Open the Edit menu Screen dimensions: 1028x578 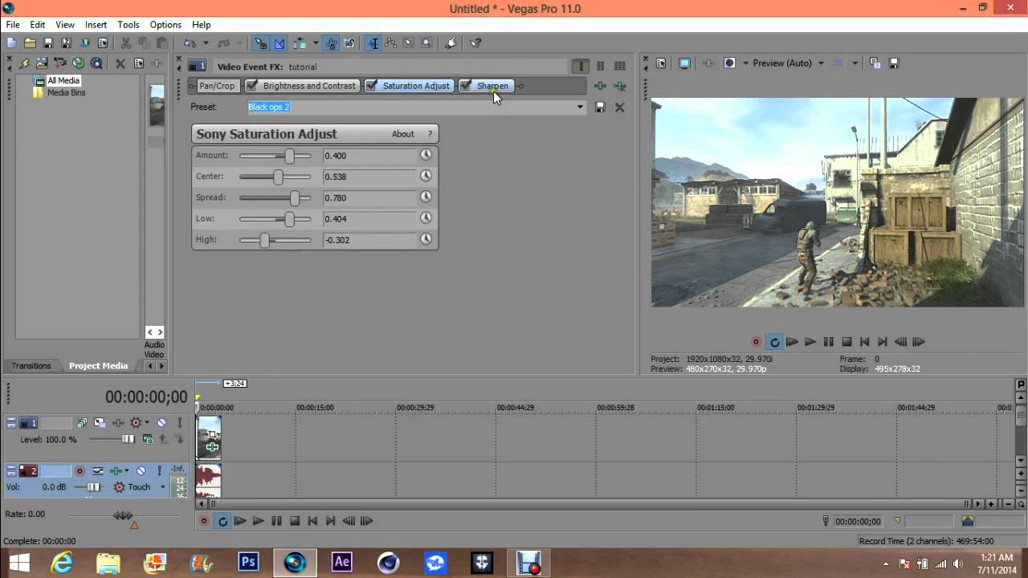(x=38, y=25)
